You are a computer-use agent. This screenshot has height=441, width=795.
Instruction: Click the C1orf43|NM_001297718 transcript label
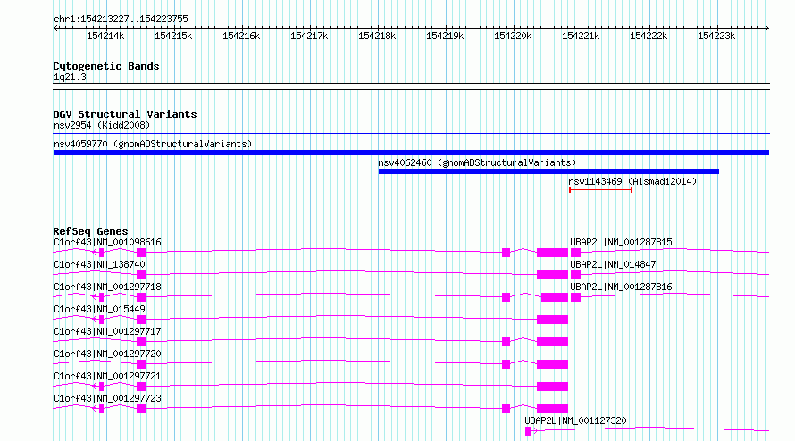(107, 287)
